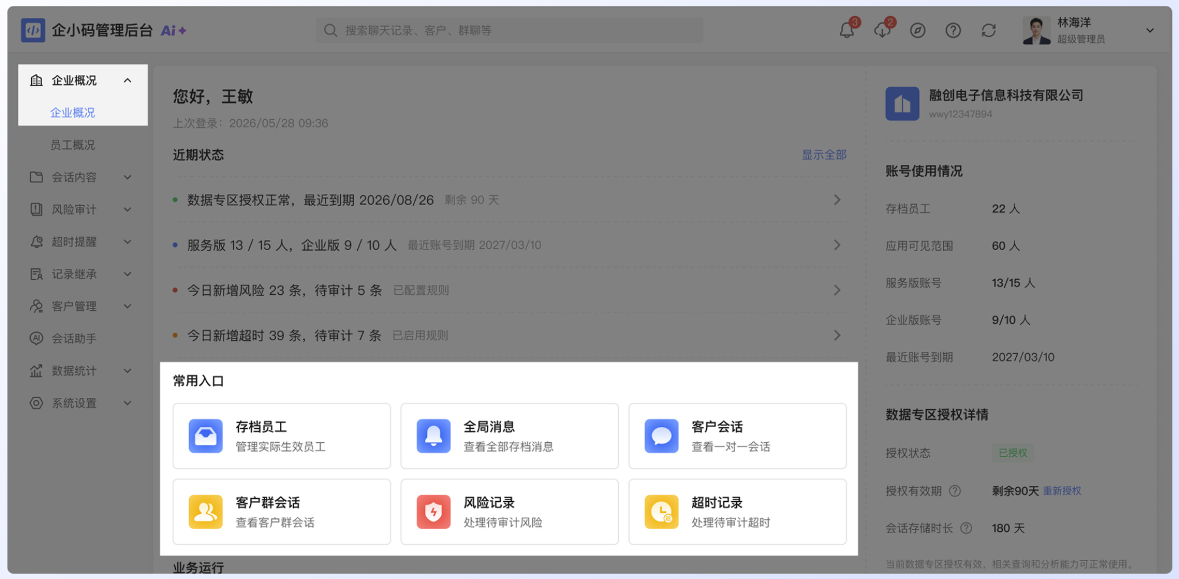Expand the 客户管理 sidebar menu
The width and height of the screenshot is (1179, 579).
(x=127, y=306)
